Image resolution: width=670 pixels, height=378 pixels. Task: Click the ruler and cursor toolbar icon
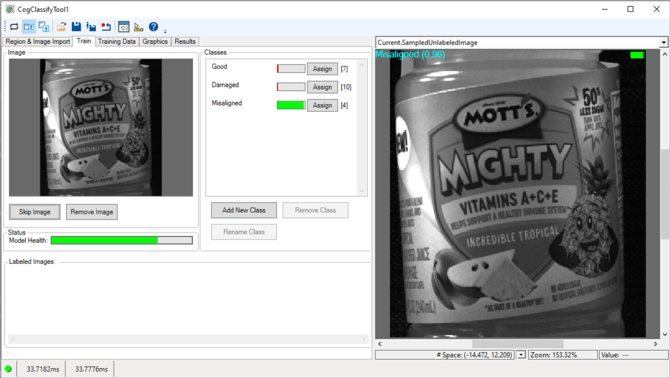point(138,27)
